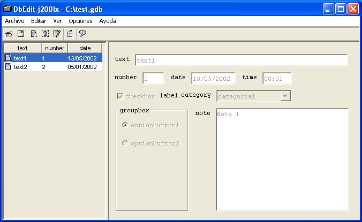Click the open database folder icon

tap(9, 34)
